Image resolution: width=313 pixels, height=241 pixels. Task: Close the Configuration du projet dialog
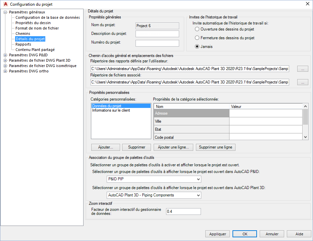pos(307,4)
